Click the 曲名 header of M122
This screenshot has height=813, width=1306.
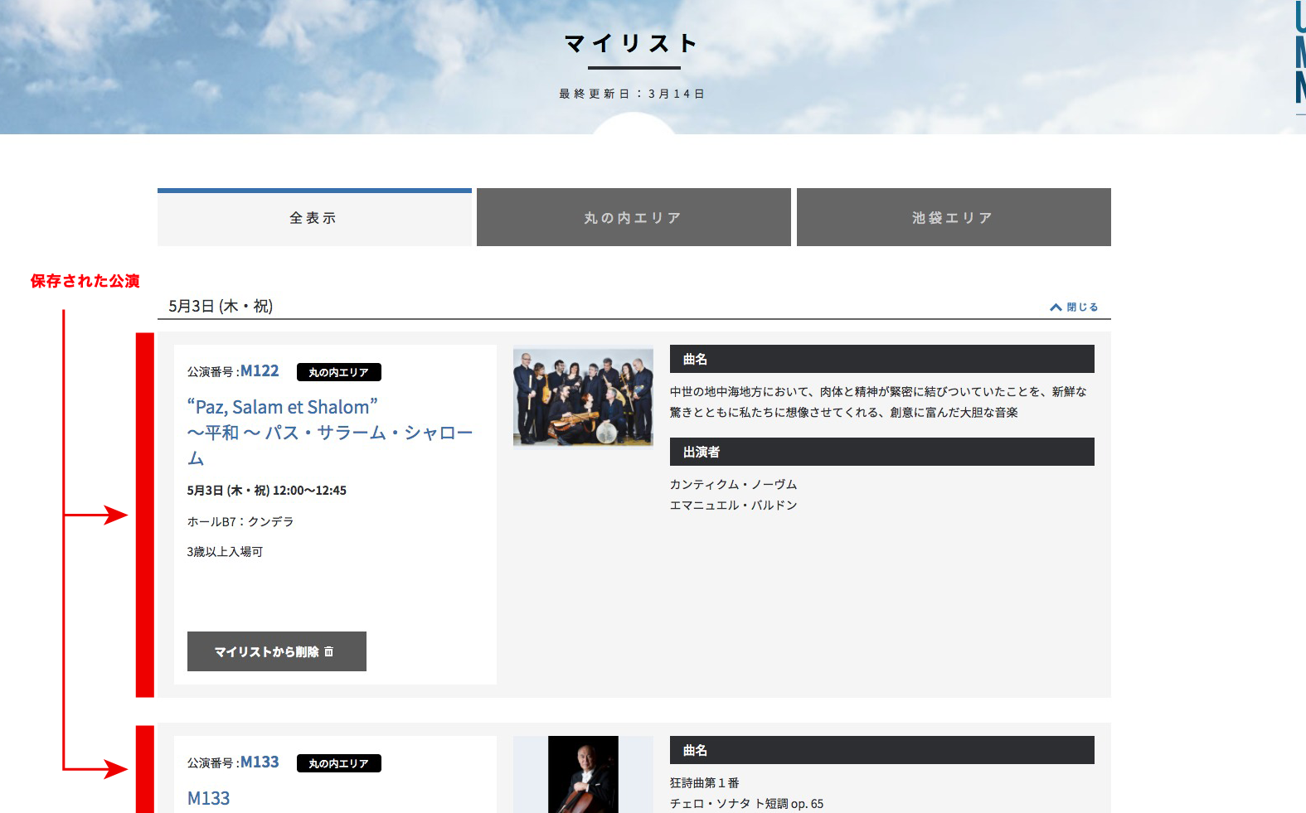882,359
